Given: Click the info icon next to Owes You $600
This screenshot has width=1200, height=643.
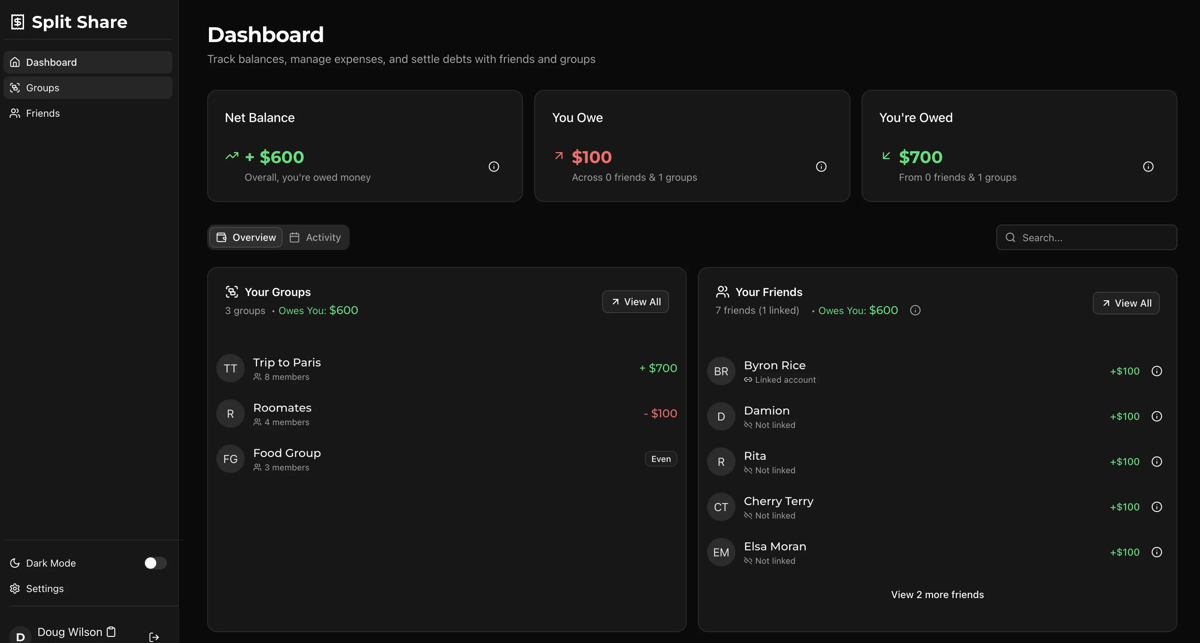Looking at the screenshot, I should 915,310.
